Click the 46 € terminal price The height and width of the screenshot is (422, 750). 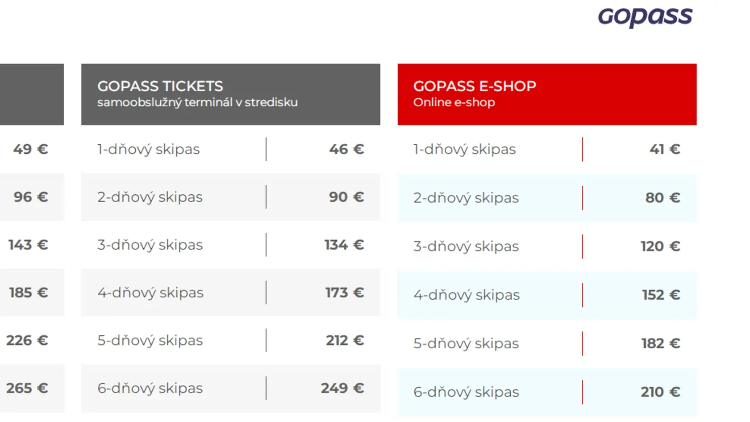tap(346, 149)
